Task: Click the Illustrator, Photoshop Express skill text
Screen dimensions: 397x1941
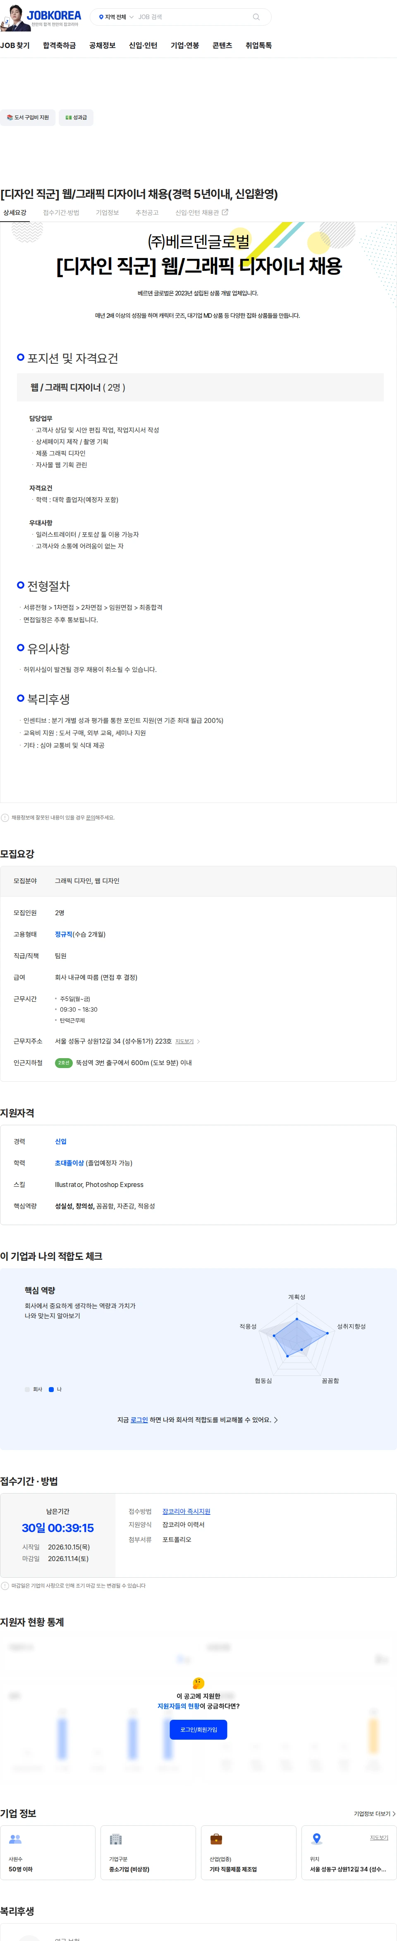Action: [99, 1184]
